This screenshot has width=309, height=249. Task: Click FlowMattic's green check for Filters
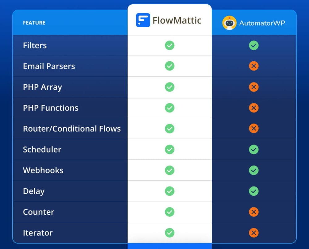(x=169, y=46)
